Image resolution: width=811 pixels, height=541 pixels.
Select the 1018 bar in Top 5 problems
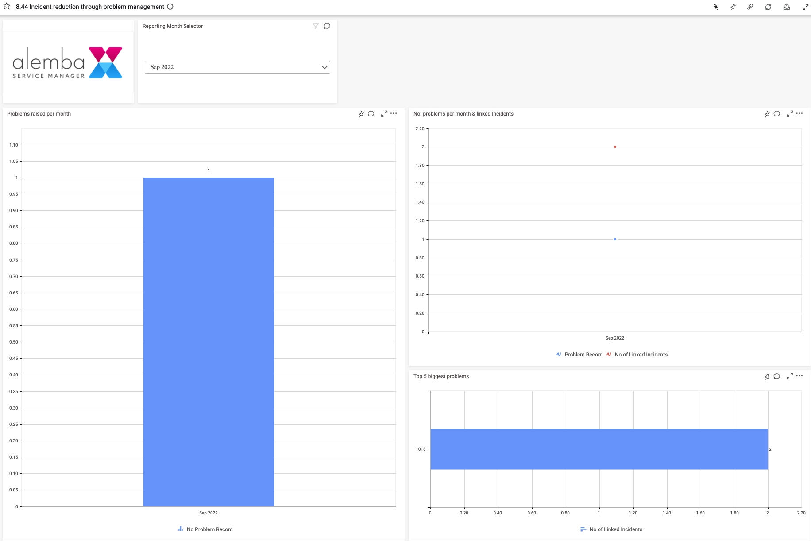point(599,449)
